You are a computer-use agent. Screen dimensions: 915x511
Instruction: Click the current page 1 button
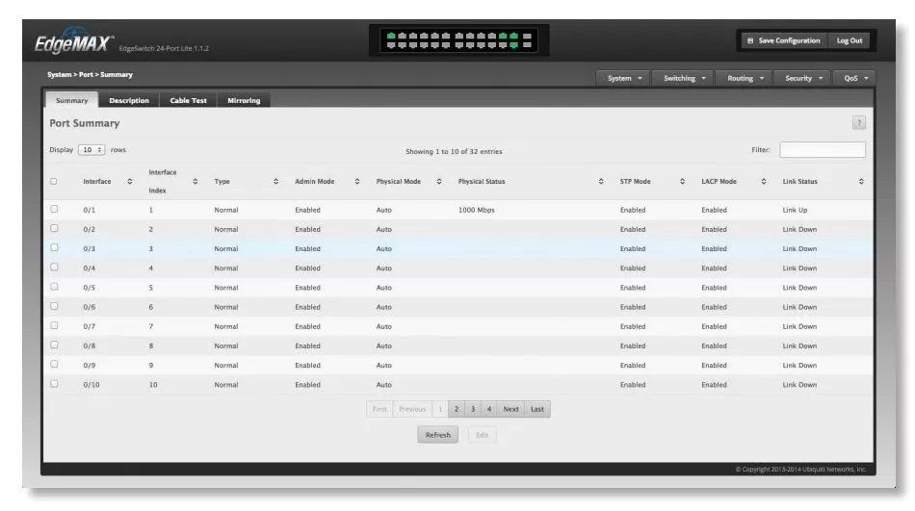440,409
